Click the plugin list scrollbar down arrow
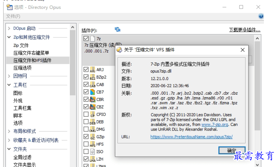This screenshot has width=277, height=167. [257, 165]
